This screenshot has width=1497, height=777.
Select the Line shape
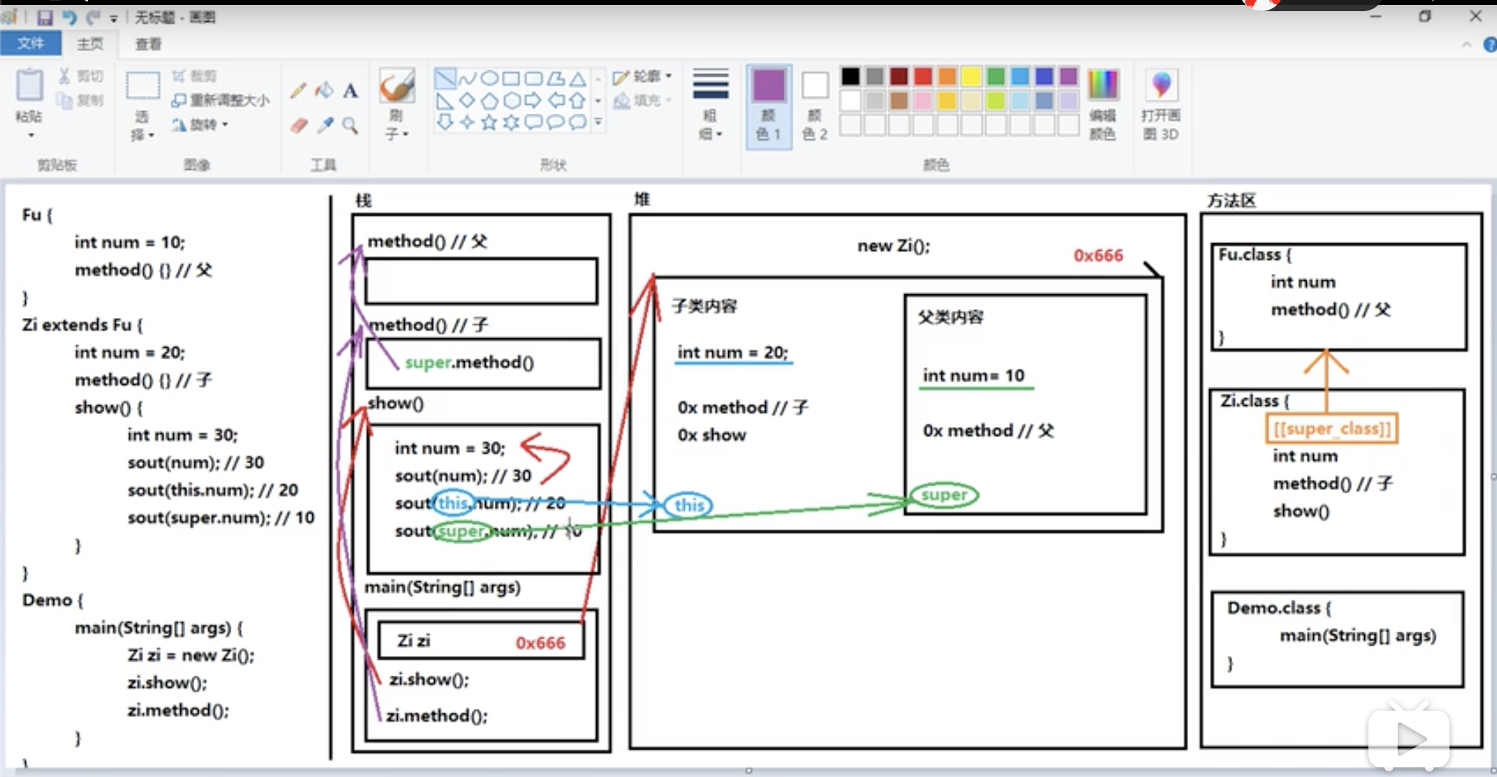point(445,78)
